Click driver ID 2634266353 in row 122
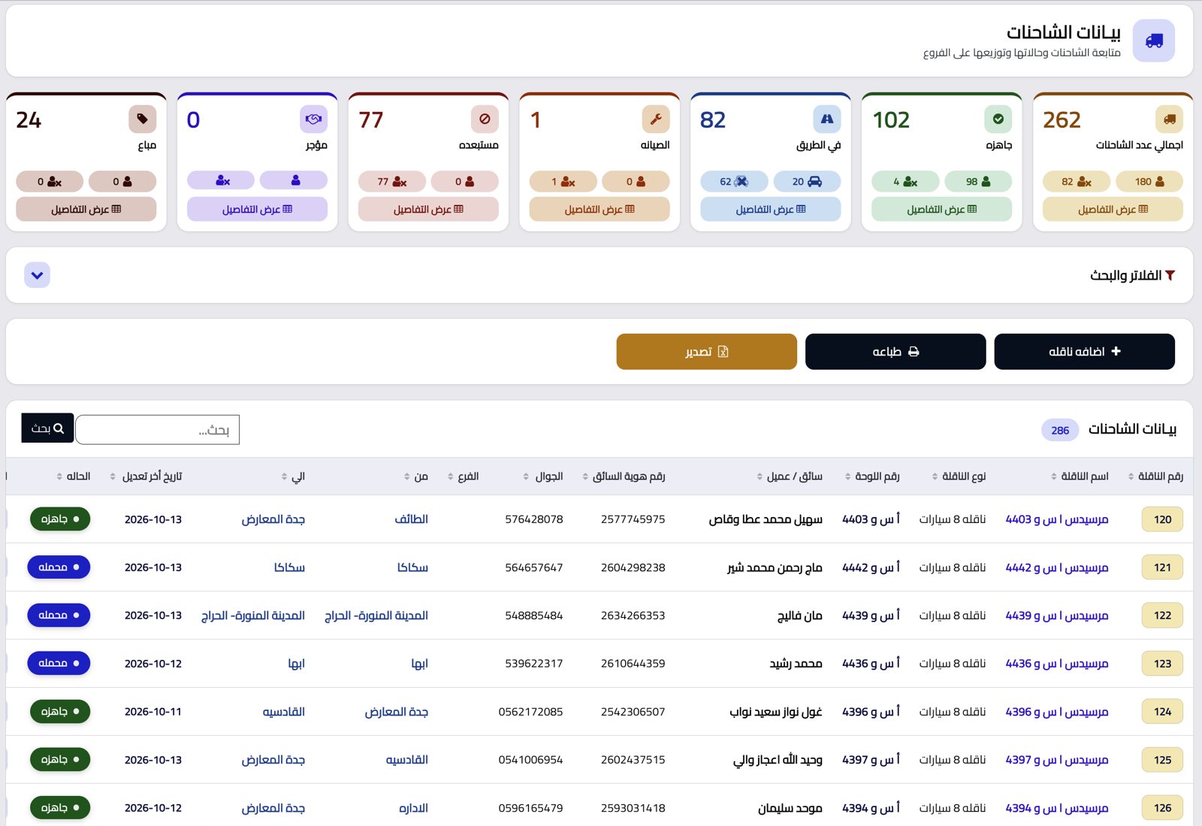 [633, 616]
